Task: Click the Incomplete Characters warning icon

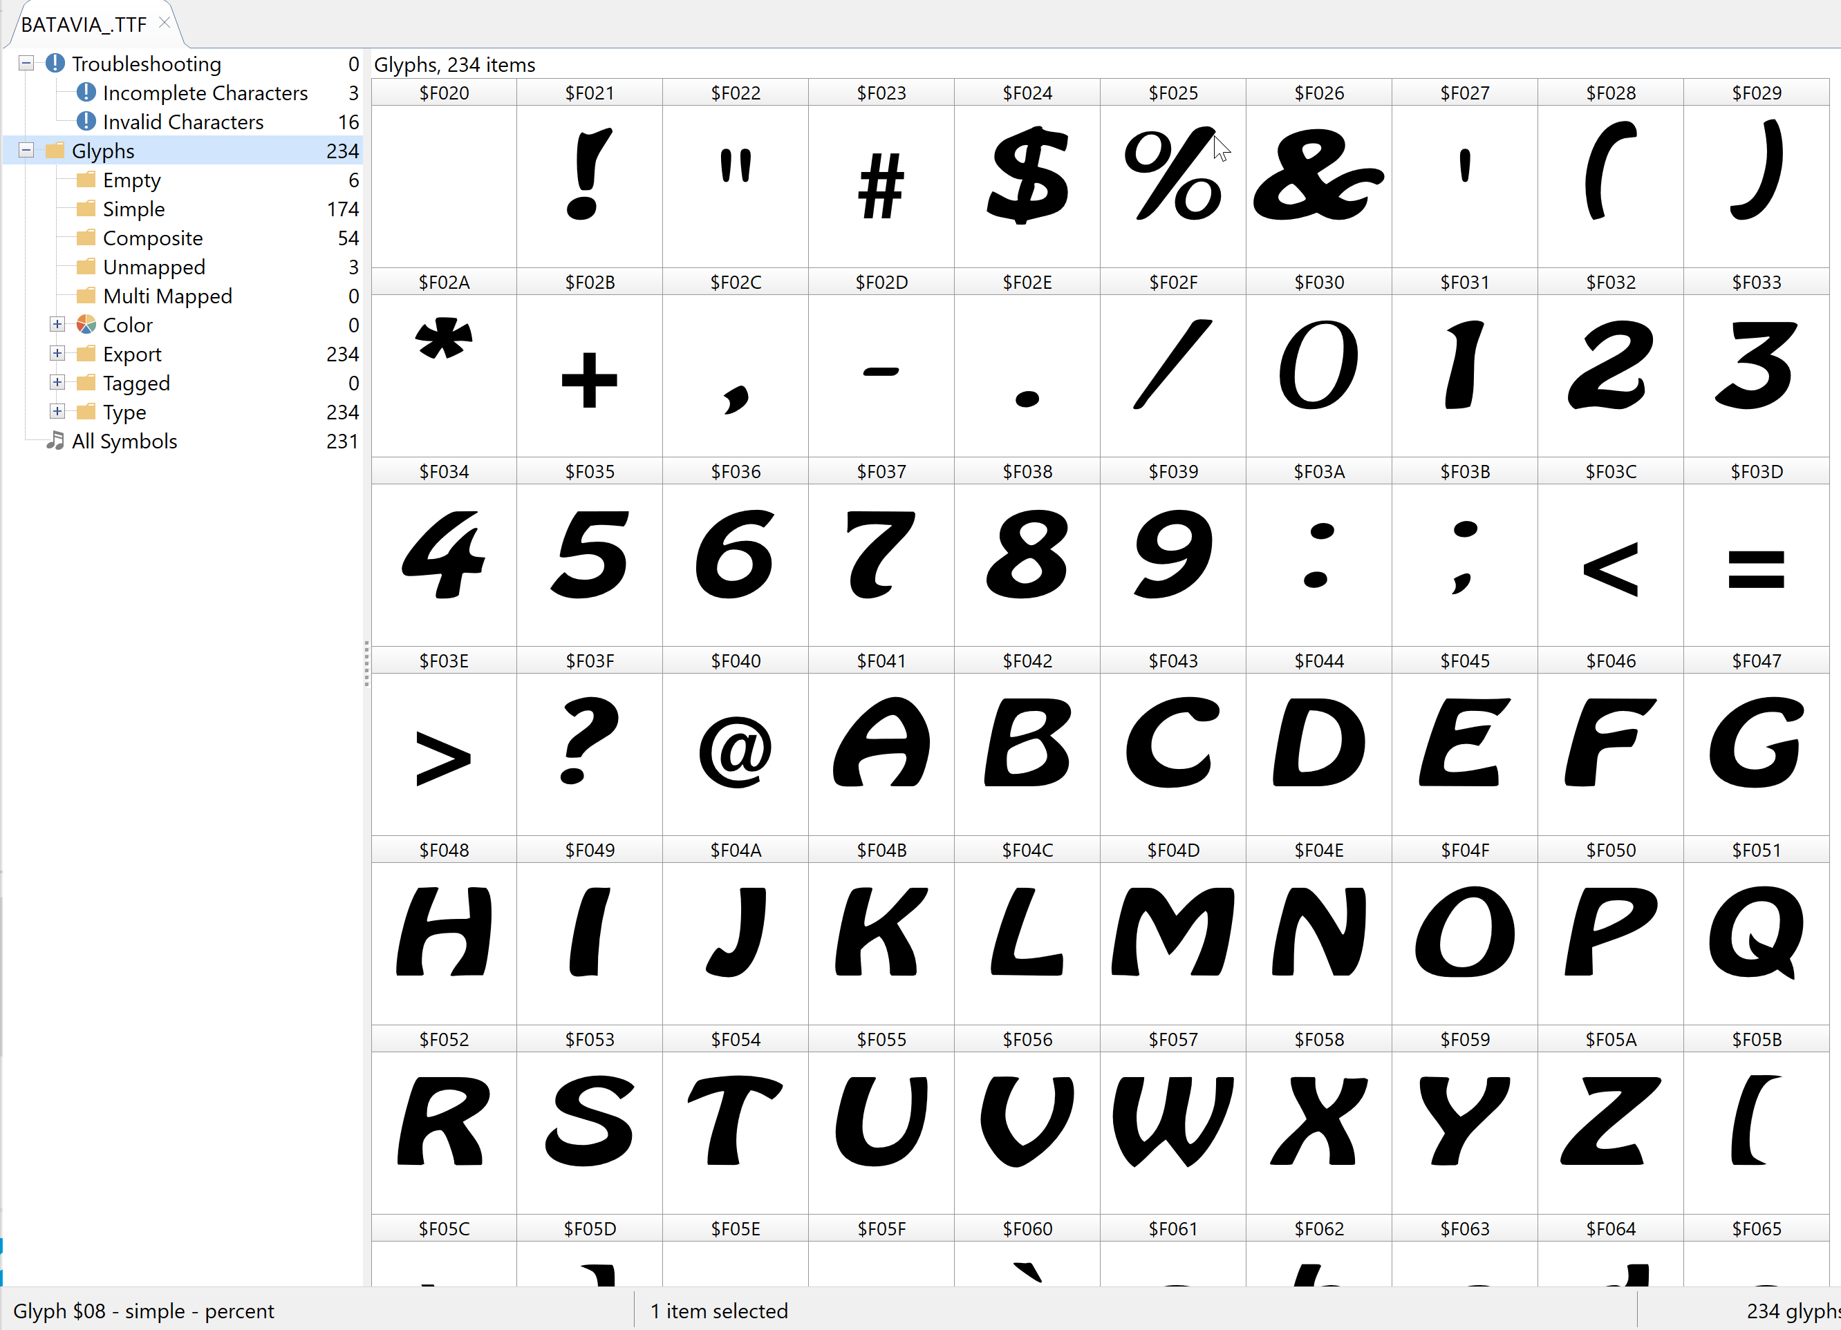Action: [86, 93]
